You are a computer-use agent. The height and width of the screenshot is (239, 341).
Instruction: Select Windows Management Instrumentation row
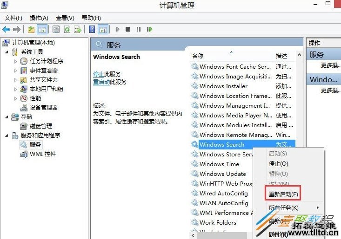(x=243, y=106)
